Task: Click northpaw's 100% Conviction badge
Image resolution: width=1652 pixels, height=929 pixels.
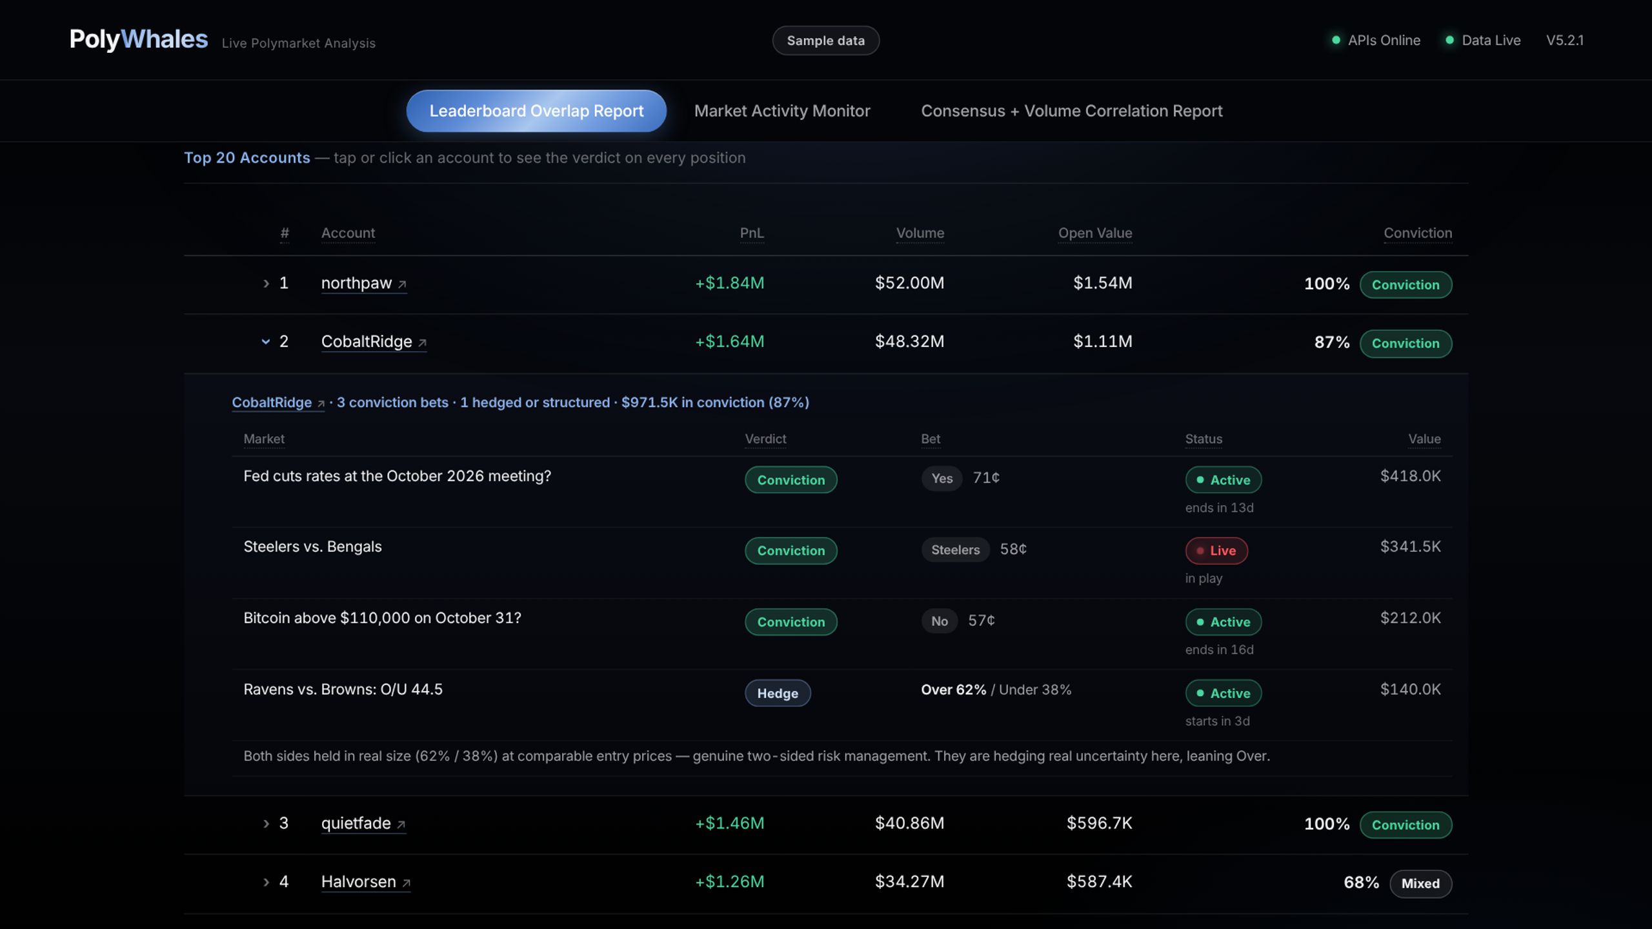Action: (x=1405, y=285)
